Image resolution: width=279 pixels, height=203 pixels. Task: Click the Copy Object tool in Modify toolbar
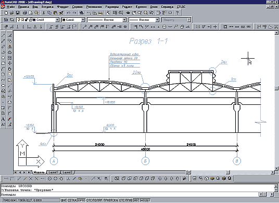point(10,41)
